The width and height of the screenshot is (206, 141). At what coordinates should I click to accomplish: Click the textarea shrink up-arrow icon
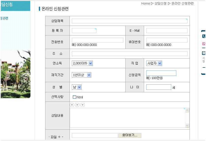(72, 105)
